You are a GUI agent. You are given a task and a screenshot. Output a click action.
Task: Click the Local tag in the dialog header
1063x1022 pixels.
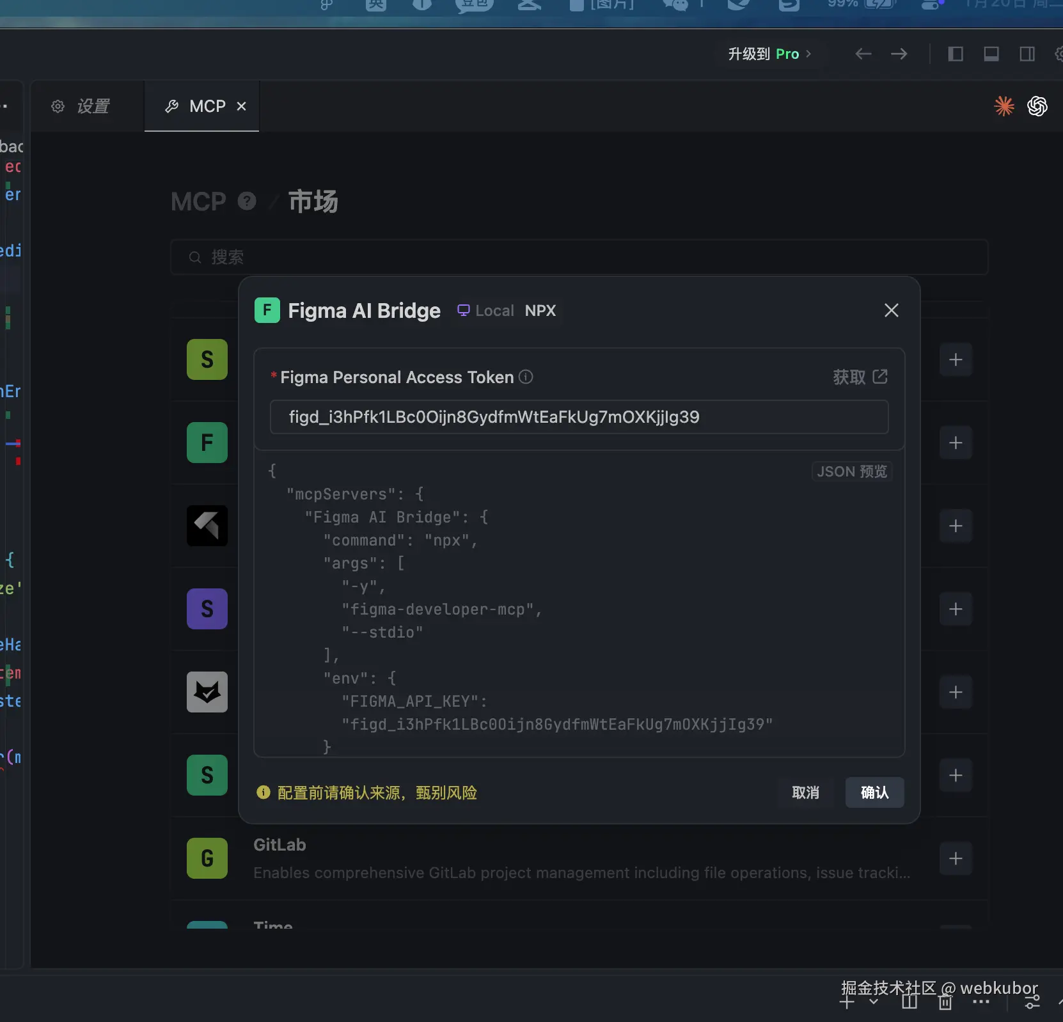click(x=486, y=310)
